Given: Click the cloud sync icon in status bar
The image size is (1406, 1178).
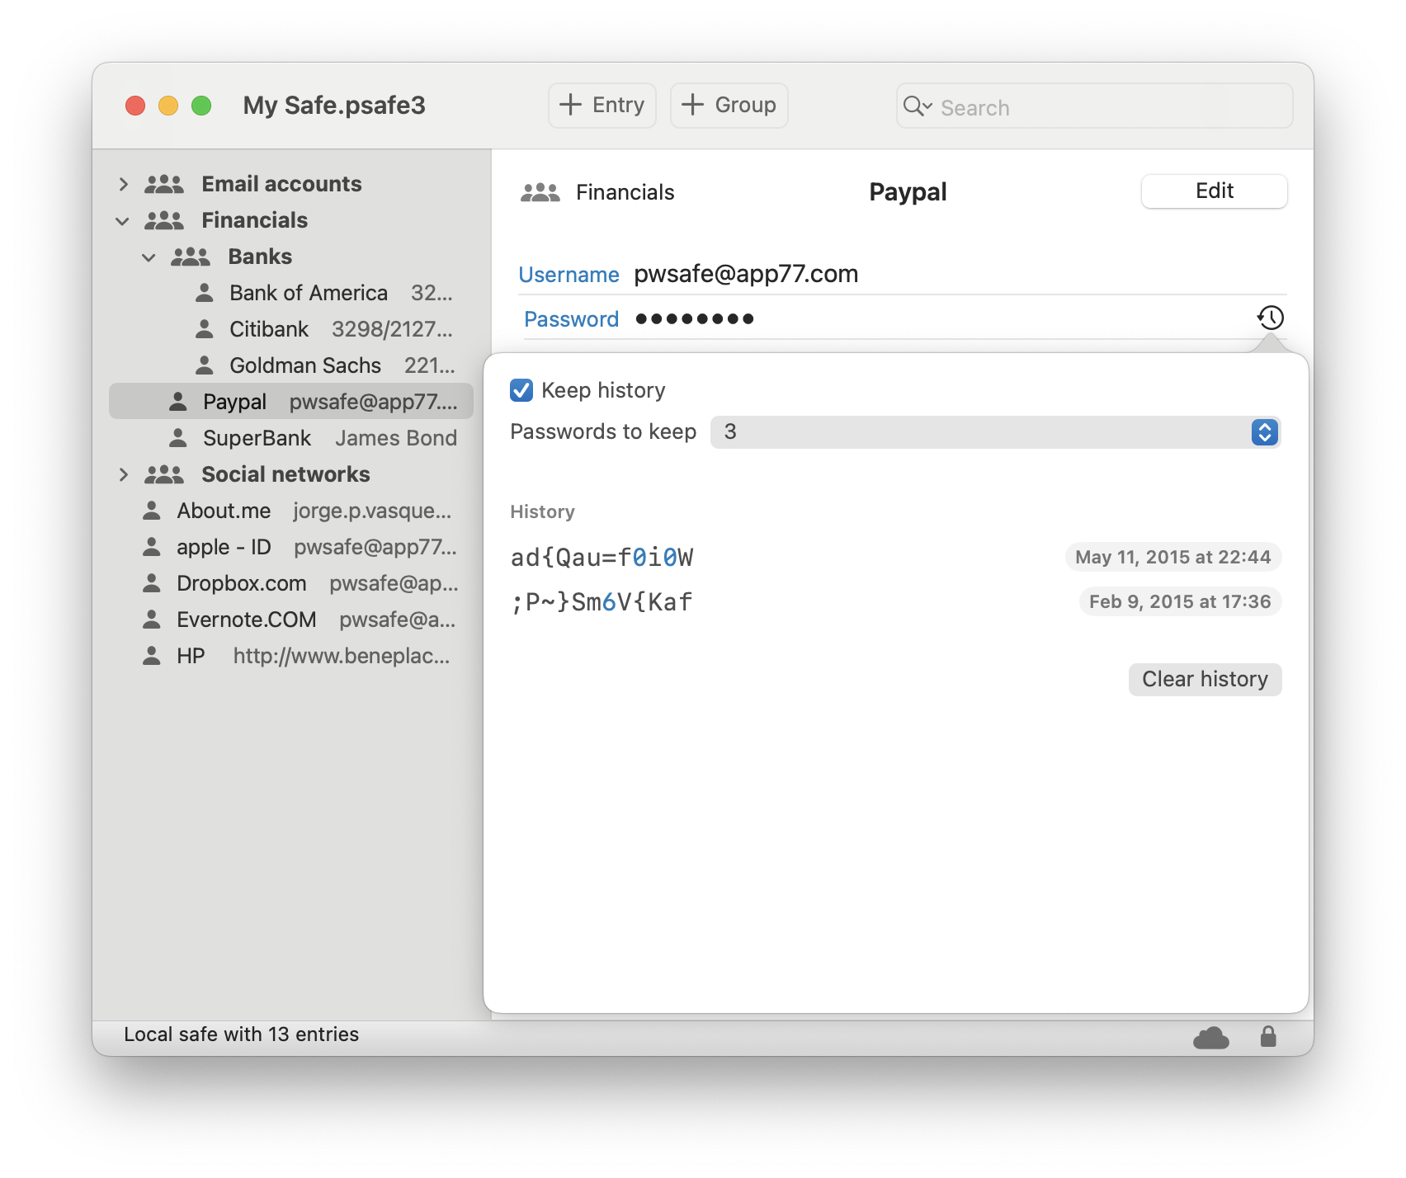Looking at the screenshot, I should pos(1211,1037).
